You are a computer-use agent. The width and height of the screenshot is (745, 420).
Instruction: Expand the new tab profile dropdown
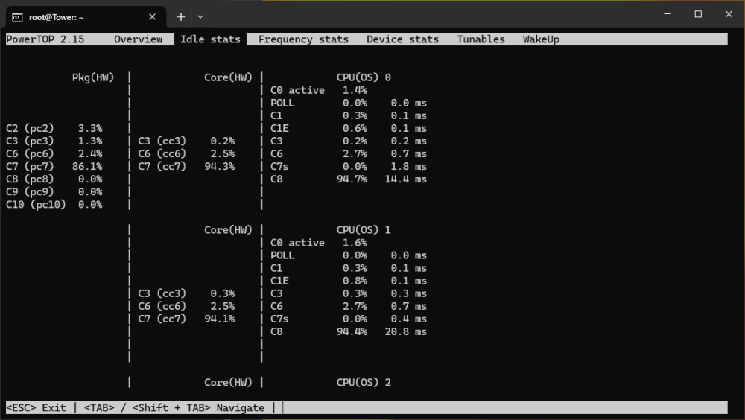(200, 17)
